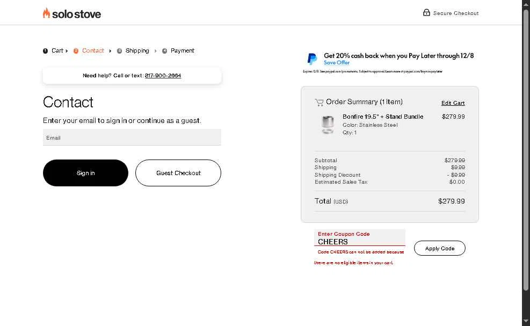This screenshot has height=326, width=530.
Task: Click the coupon code field containing CHEERS
Action: [360, 238]
